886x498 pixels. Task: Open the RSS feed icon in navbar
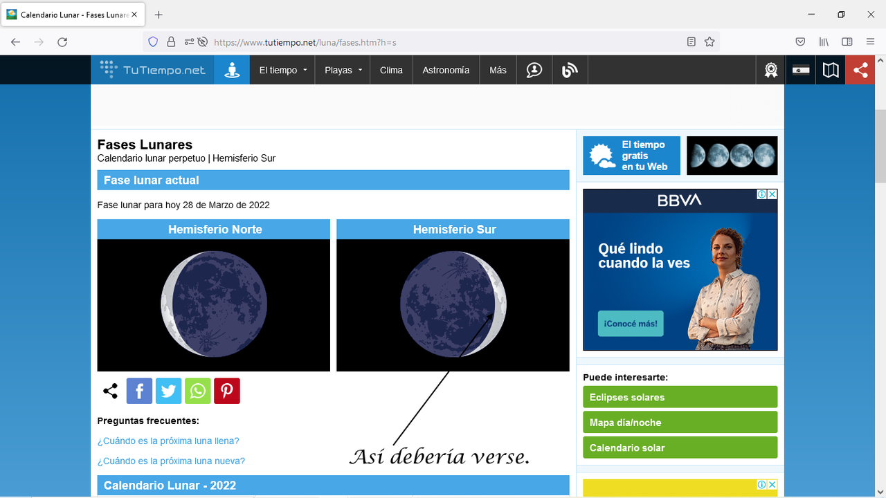(x=570, y=70)
